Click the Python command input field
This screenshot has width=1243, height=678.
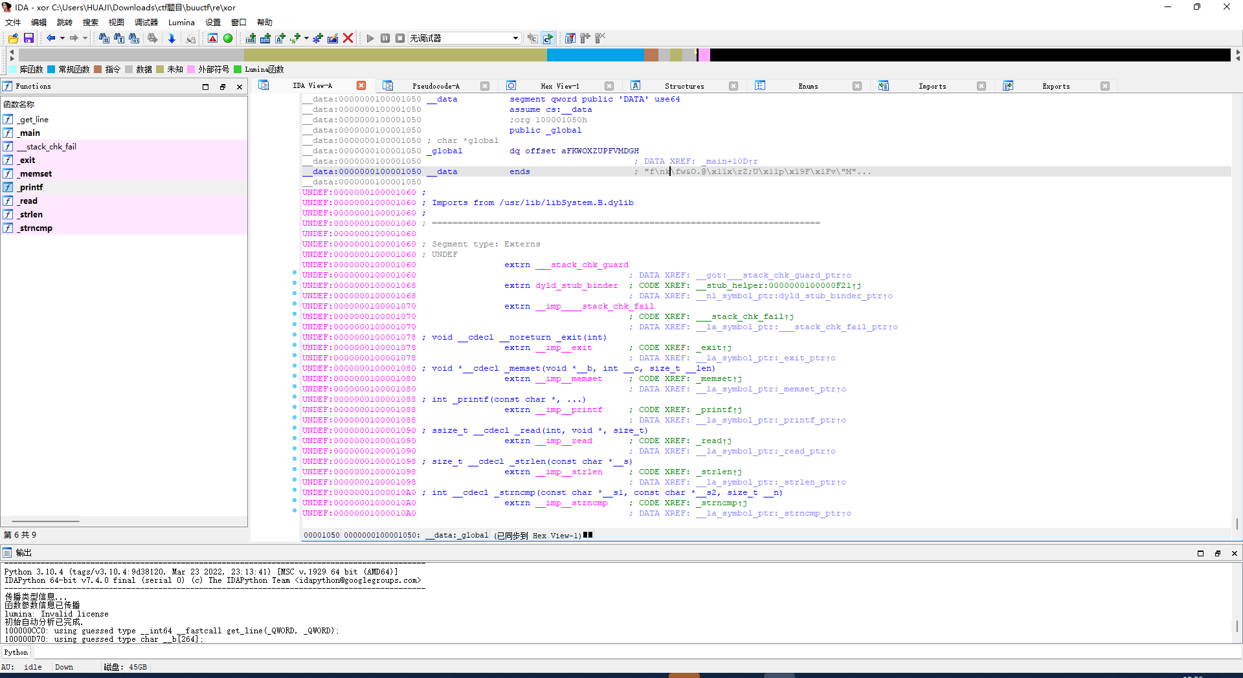pyautogui.click(x=638, y=652)
